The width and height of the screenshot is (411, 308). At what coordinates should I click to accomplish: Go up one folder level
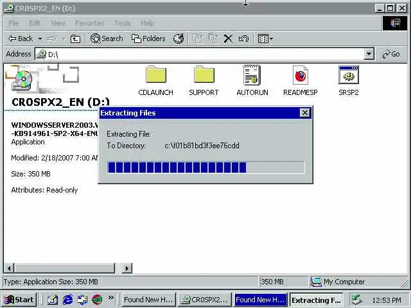tap(75, 38)
